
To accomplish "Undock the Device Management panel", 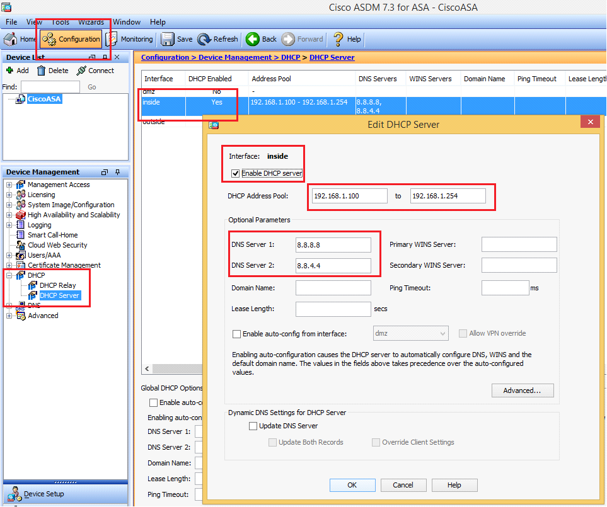I will coord(105,172).
